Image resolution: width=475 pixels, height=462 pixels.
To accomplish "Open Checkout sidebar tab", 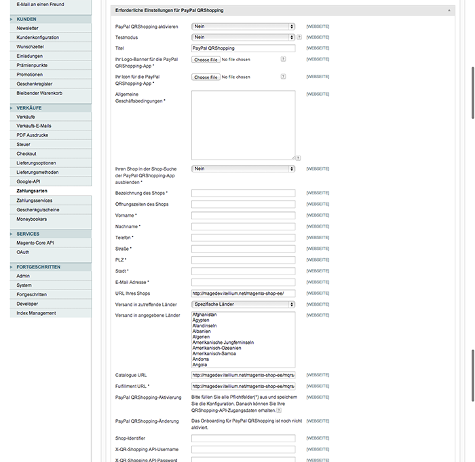I will tap(51, 154).
